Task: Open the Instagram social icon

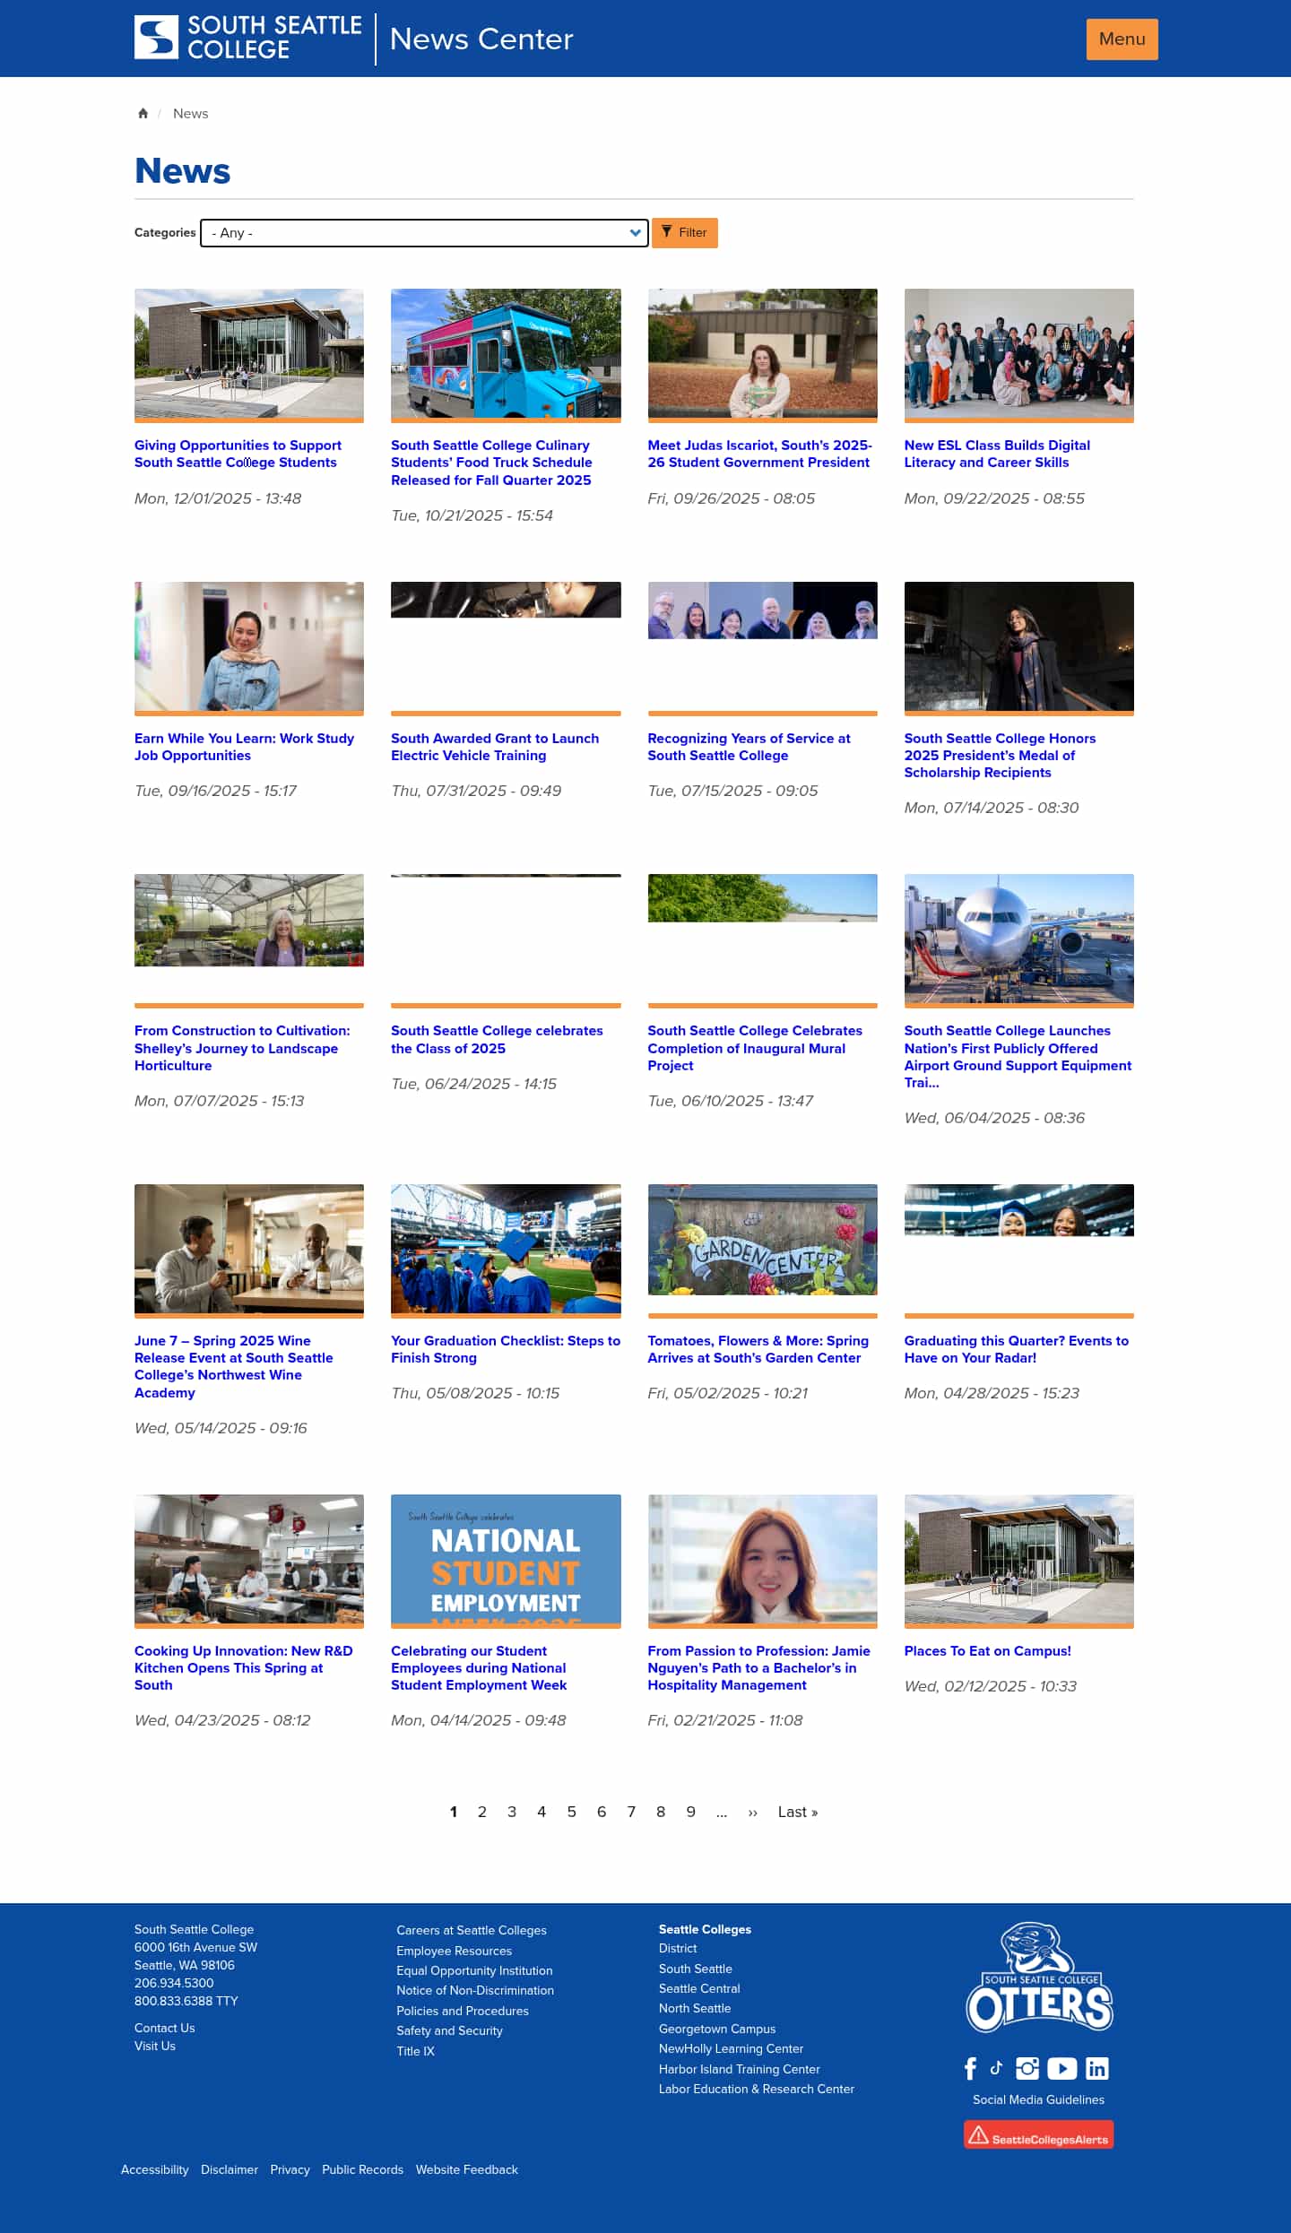Action: [1027, 2068]
